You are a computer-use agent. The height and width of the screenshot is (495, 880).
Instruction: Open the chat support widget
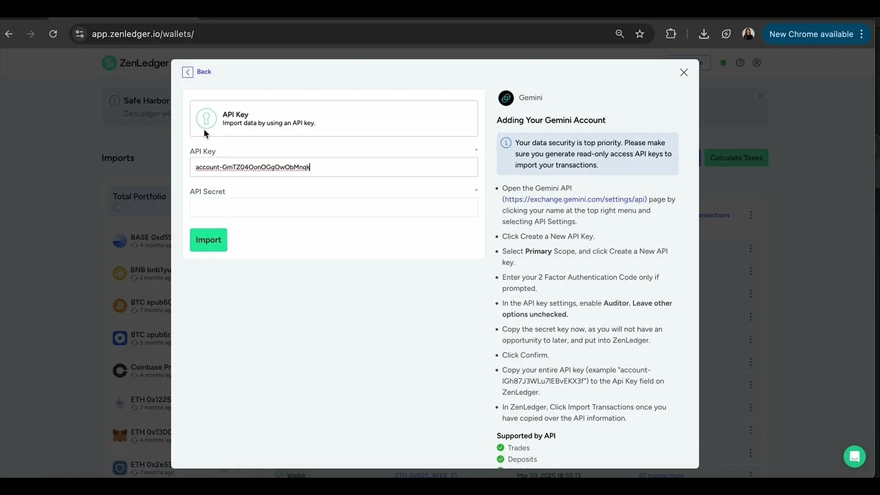[855, 456]
